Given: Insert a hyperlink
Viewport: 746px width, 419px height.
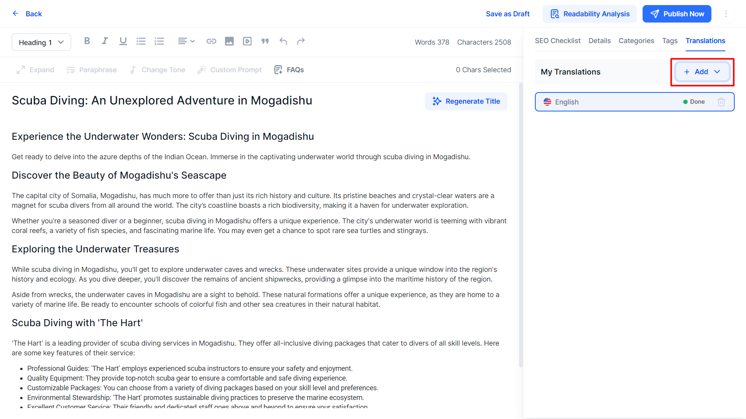Looking at the screenshot, I should pyautogui.click(x=211, y=41).
